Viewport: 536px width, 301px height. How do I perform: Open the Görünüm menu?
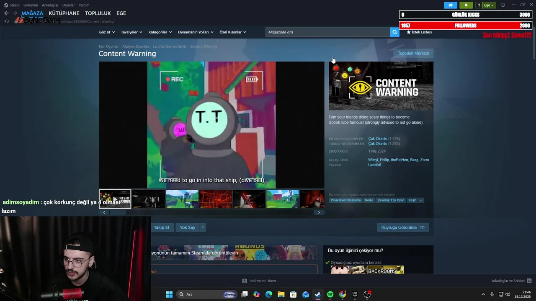click(x=31, y=5)
